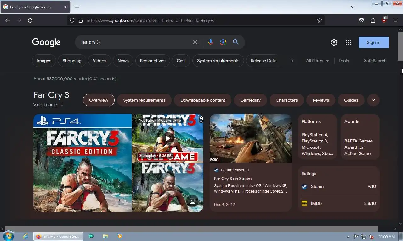Open the Characters tab

pos(287,100)
